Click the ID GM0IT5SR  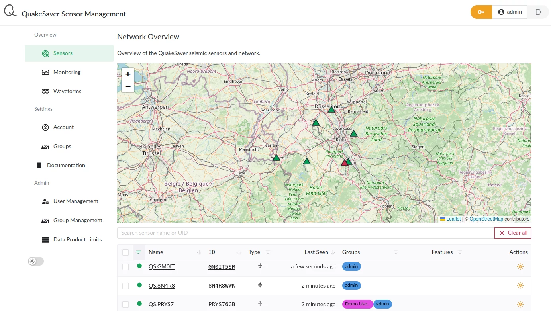pyautogui.click(x=222, y=267)
